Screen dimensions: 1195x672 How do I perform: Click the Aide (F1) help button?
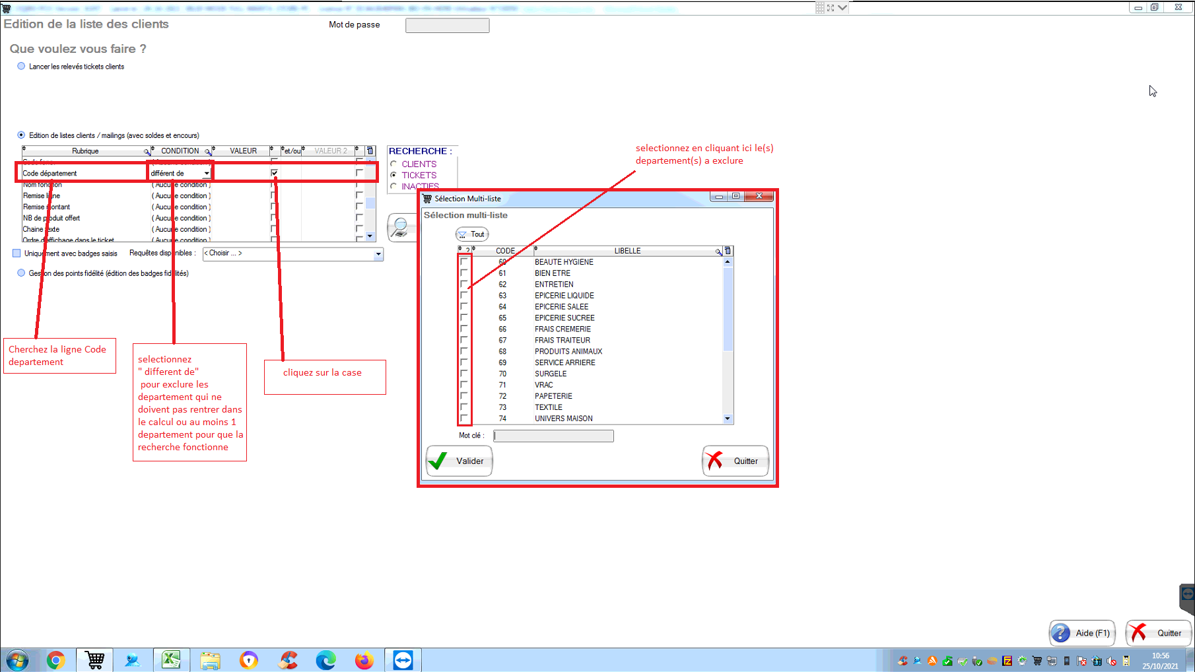coord(1082,633)
